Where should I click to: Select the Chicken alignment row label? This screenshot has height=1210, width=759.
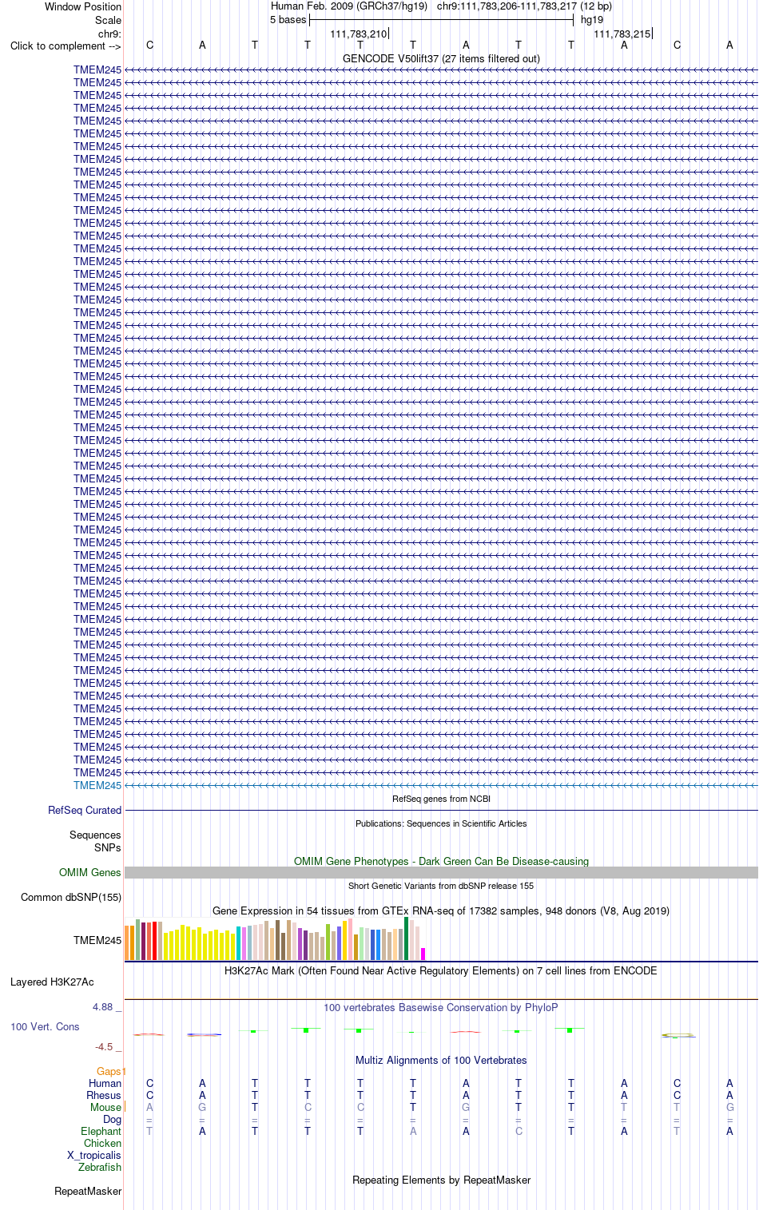102,1143
